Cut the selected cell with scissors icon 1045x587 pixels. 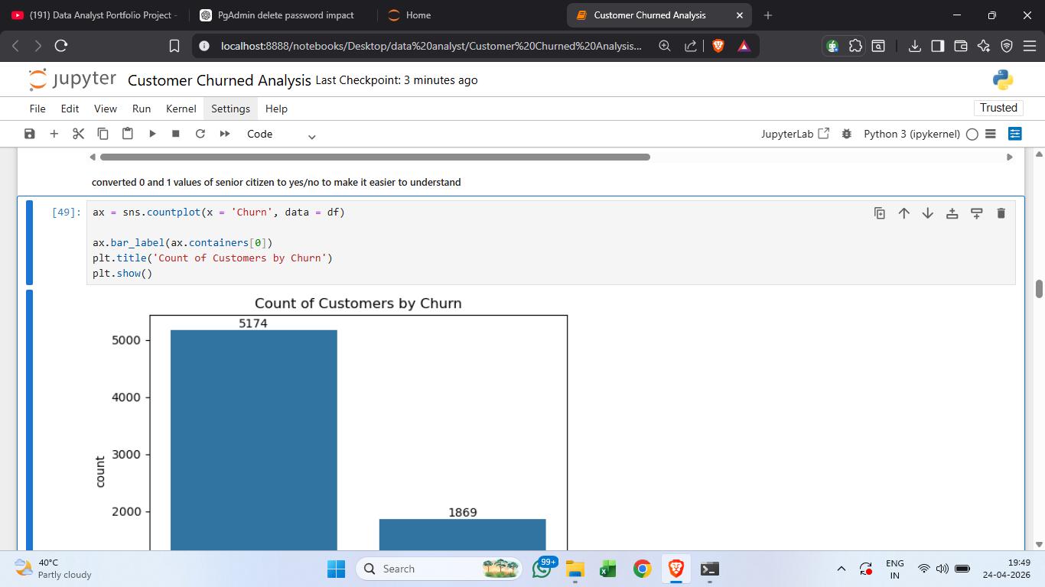pyautogui.click(x=78, y=134)
